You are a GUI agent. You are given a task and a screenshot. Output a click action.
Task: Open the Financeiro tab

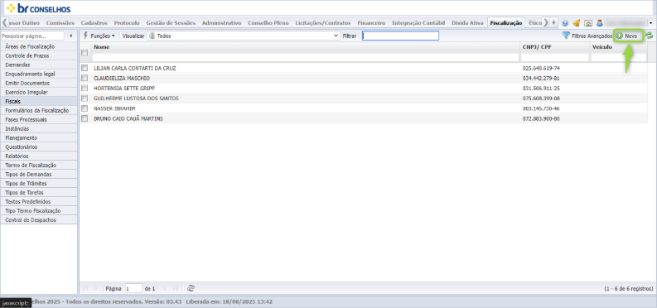pos(371,23)
